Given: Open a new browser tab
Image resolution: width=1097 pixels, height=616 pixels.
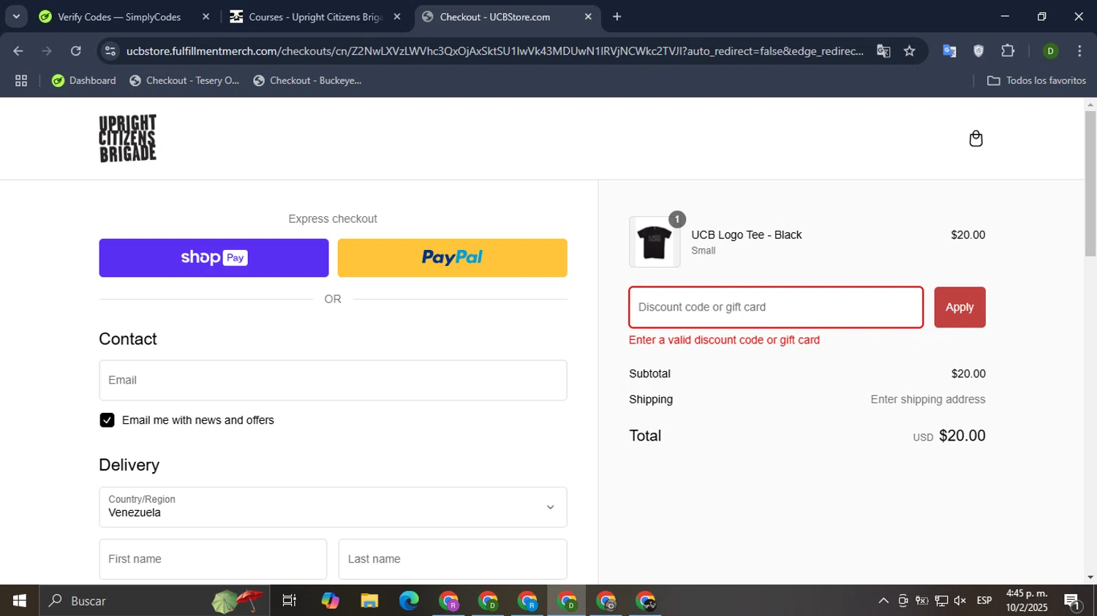Looking at the screenshot, I should (x=617, y=17).
